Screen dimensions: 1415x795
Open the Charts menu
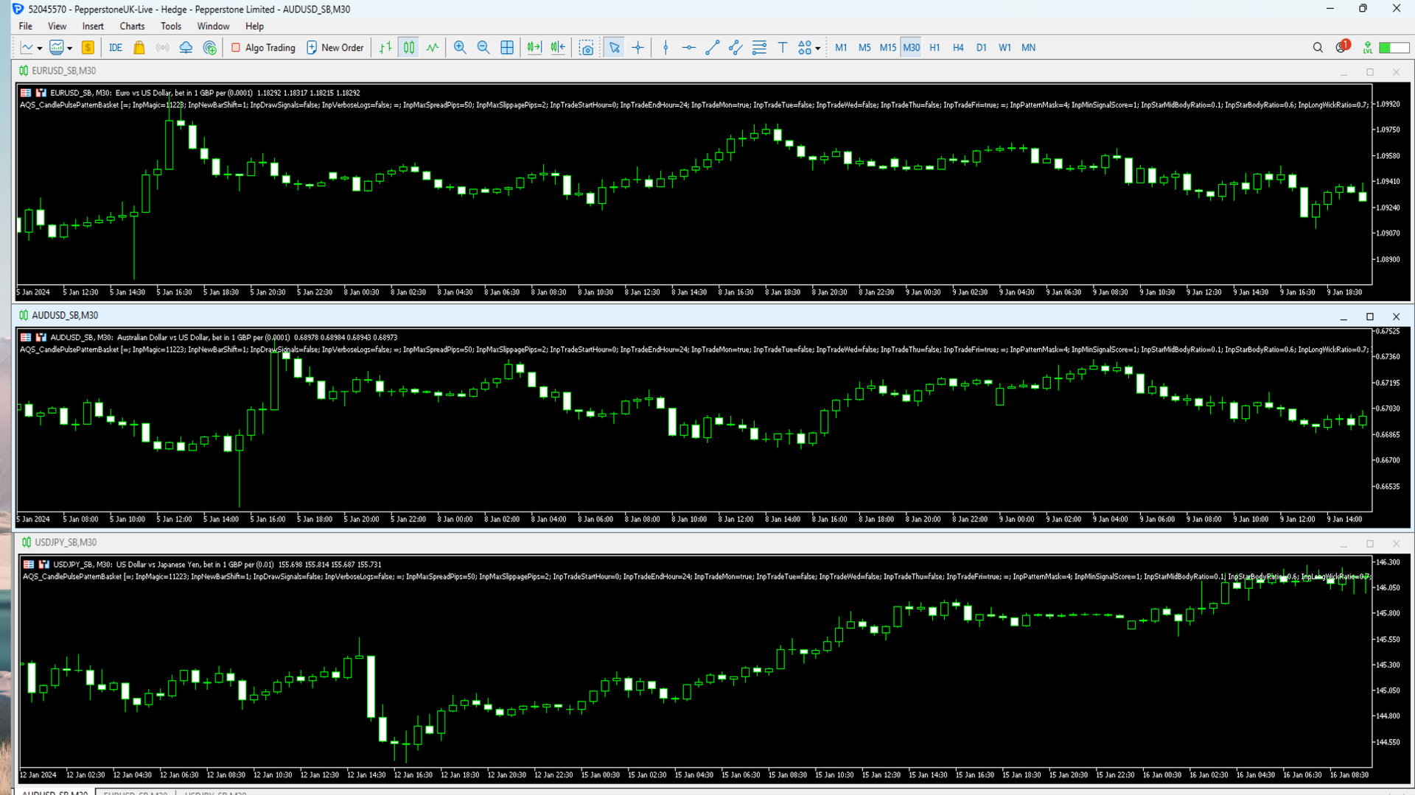tap(132, 26)
